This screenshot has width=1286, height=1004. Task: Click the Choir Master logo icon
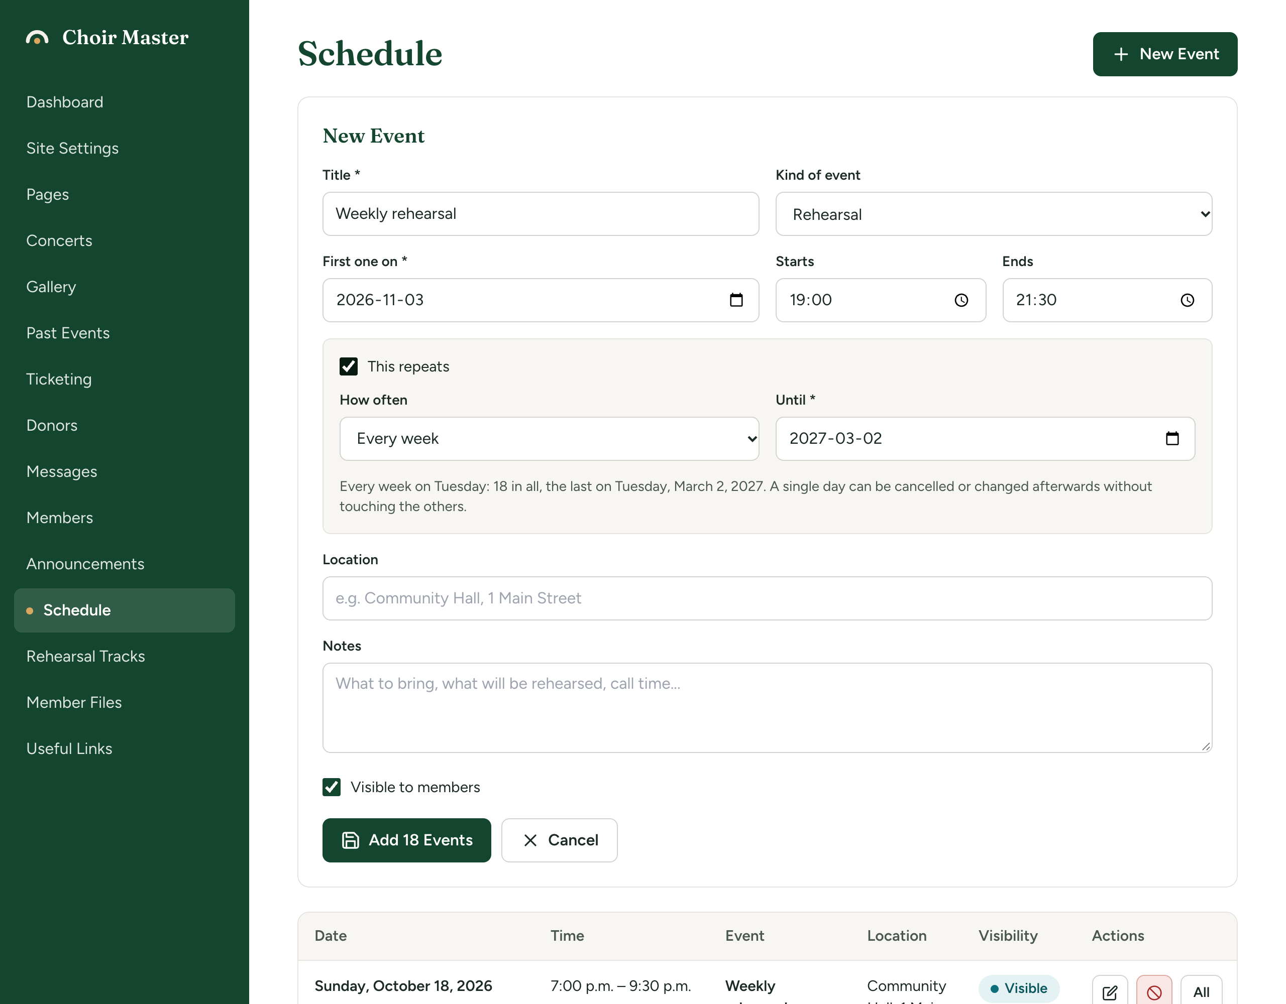point(37,38)
